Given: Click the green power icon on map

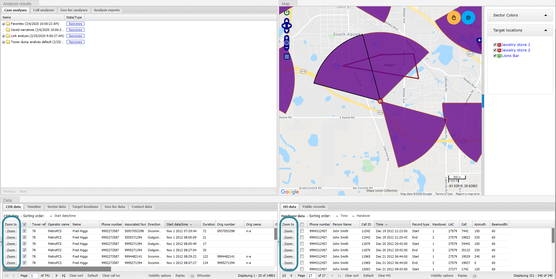Looking at the screenshot, I should point(287,12).
